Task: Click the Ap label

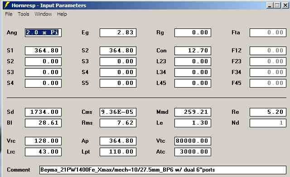Action: (x=85, y=141)
